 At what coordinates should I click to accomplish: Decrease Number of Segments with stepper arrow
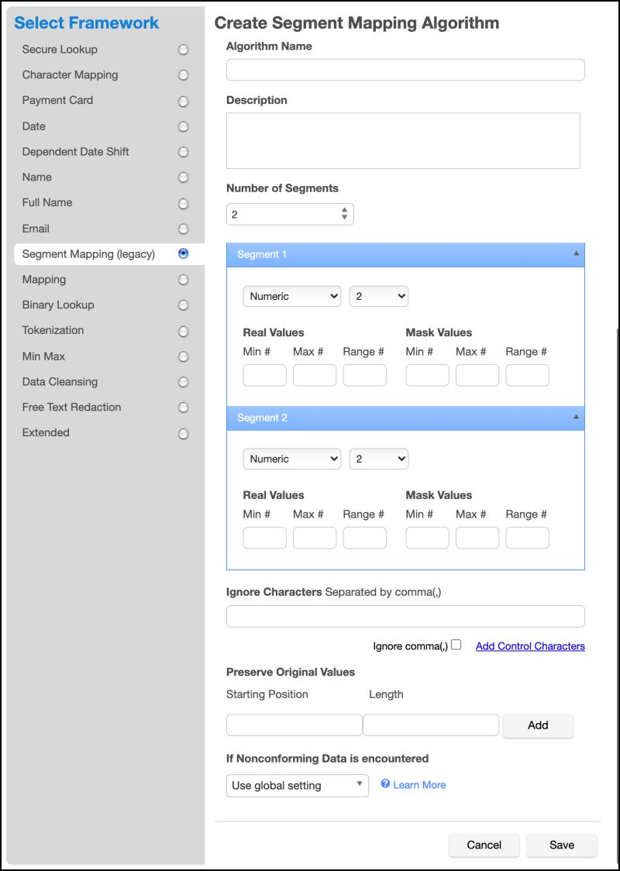pyautogui.click(x=346, y=218)
